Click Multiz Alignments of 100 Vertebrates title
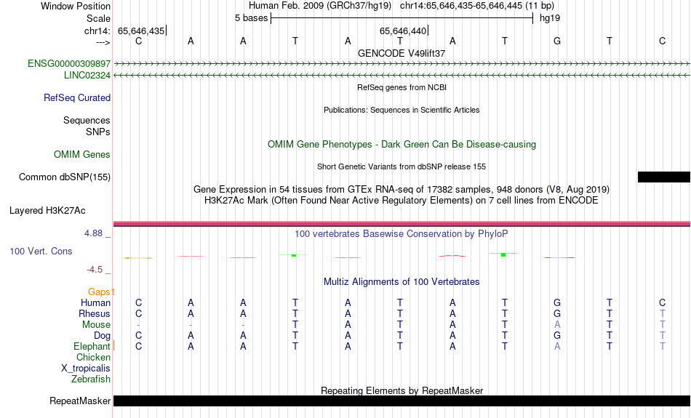Viewport: 691px width, 418px height. coord(402,281)
